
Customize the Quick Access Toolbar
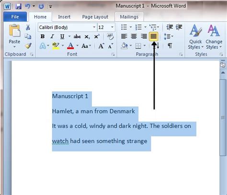pos(50,7)
